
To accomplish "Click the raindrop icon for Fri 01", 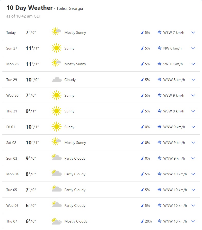I will pos(142,127).
